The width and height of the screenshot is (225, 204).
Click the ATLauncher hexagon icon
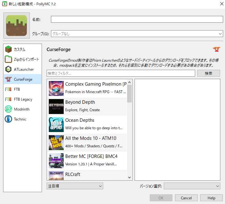click(x=8, y=69)
